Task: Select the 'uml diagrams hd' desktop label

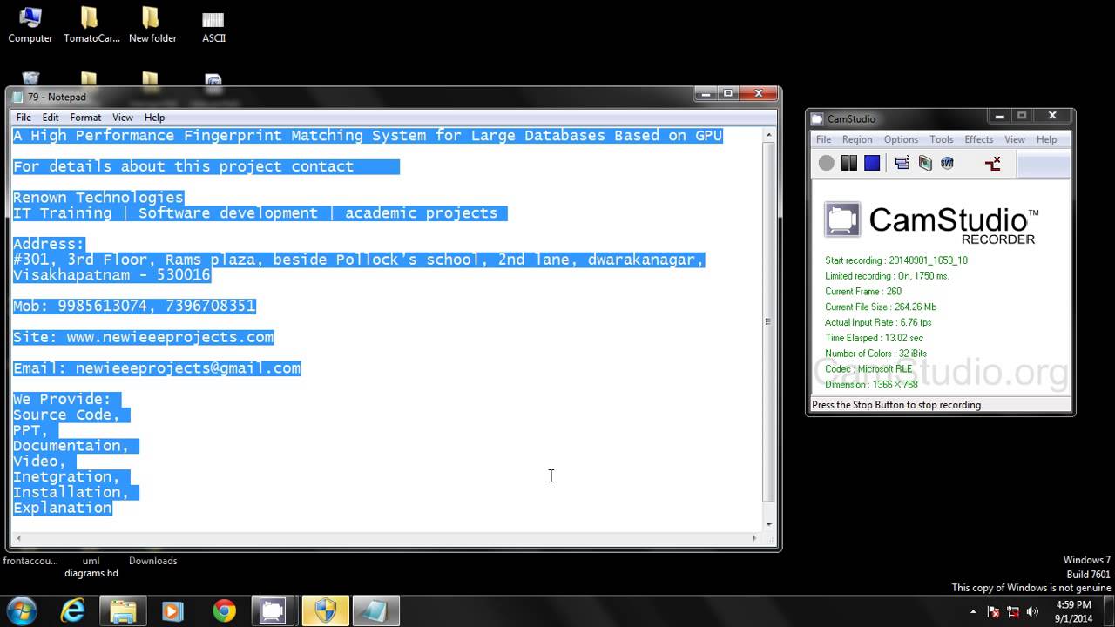Action: click(x=91, y=567)
